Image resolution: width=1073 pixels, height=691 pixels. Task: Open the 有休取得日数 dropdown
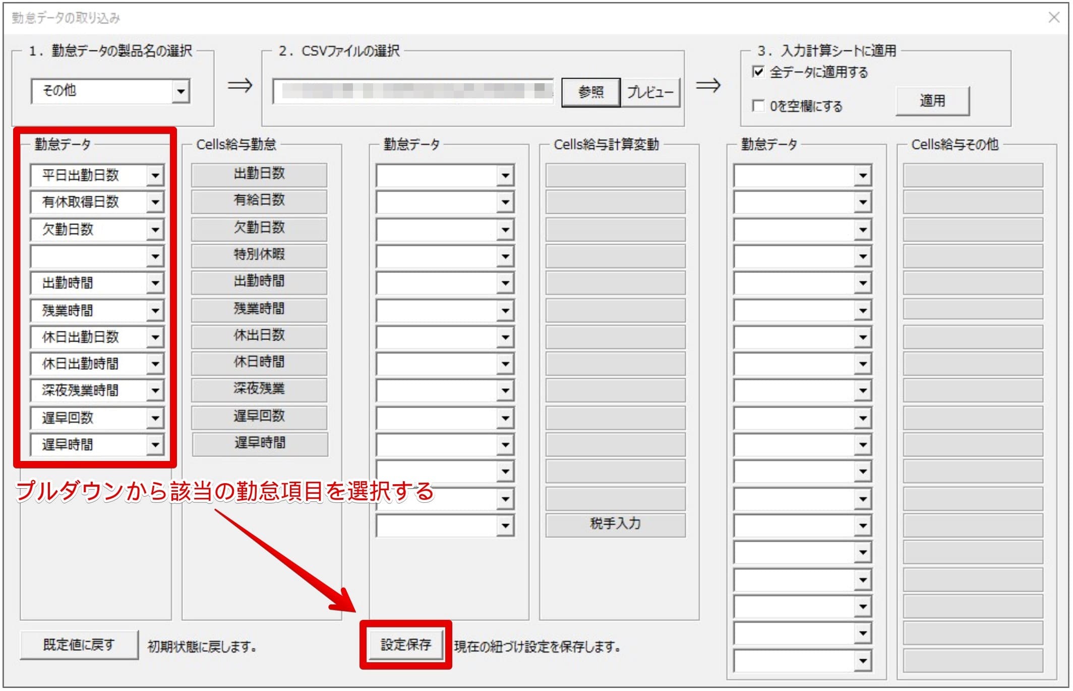coord(156,202)
